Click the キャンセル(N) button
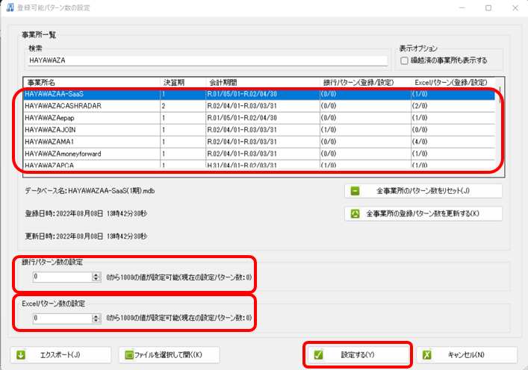This screenshot has width=528, height=370. (466, 355)
